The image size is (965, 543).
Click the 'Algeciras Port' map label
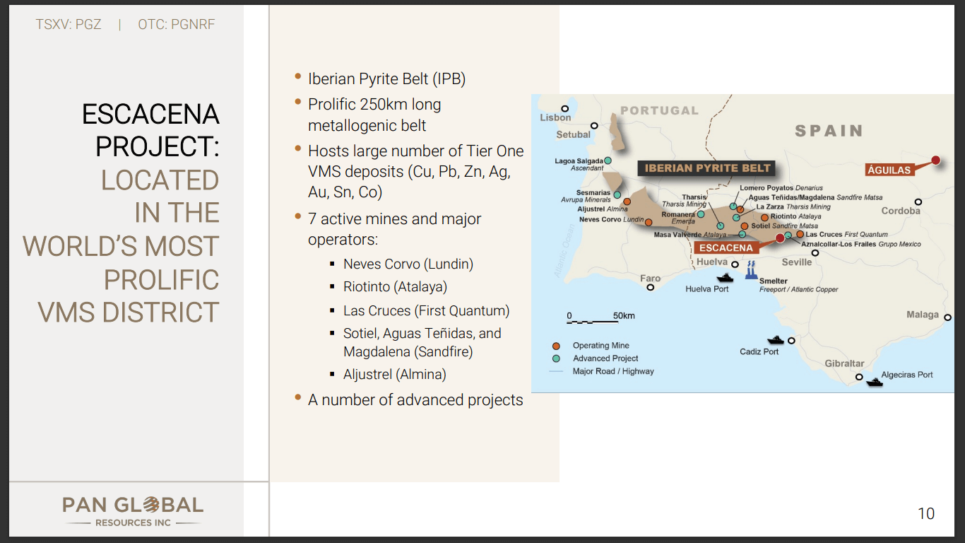(907, 375)
